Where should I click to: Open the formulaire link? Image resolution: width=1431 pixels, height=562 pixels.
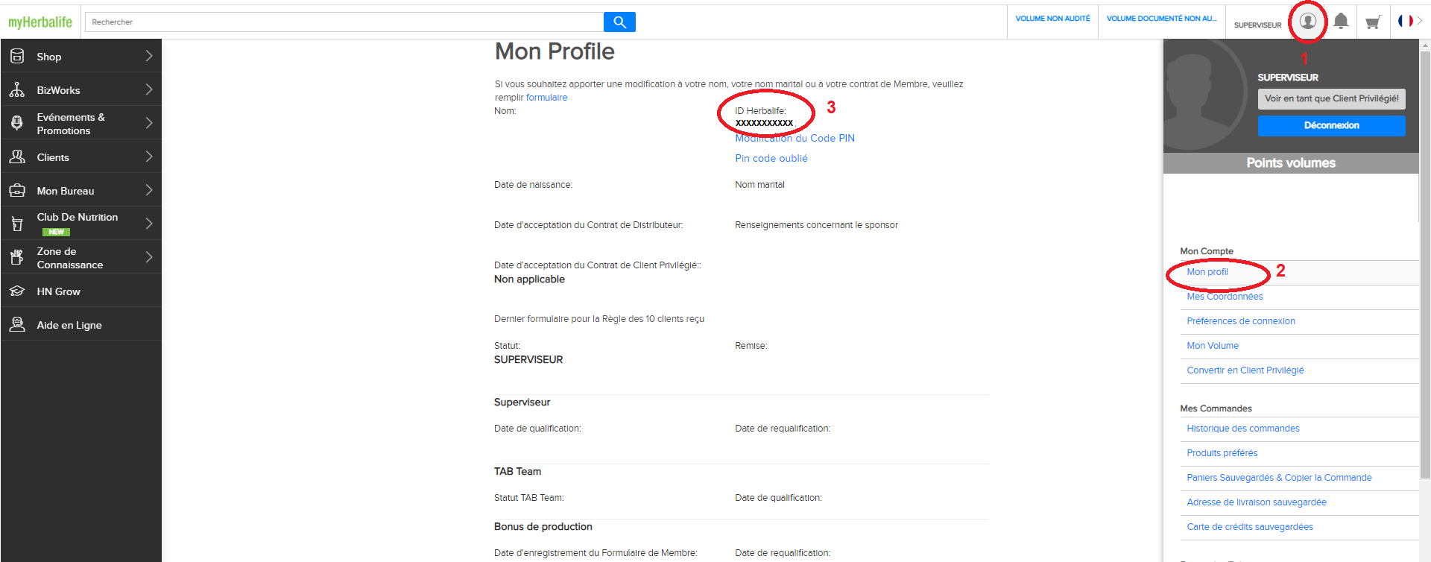(x=546, y=98)
